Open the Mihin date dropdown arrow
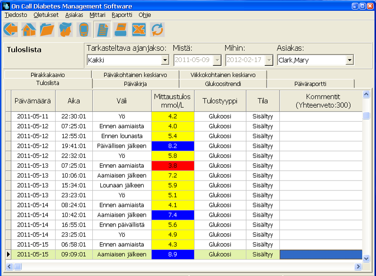 [269, 60]
